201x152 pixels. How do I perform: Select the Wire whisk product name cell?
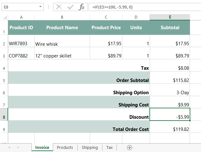62,44
